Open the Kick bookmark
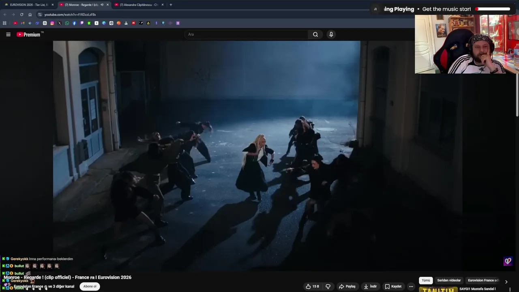519x292 pixels. point(89,23)
